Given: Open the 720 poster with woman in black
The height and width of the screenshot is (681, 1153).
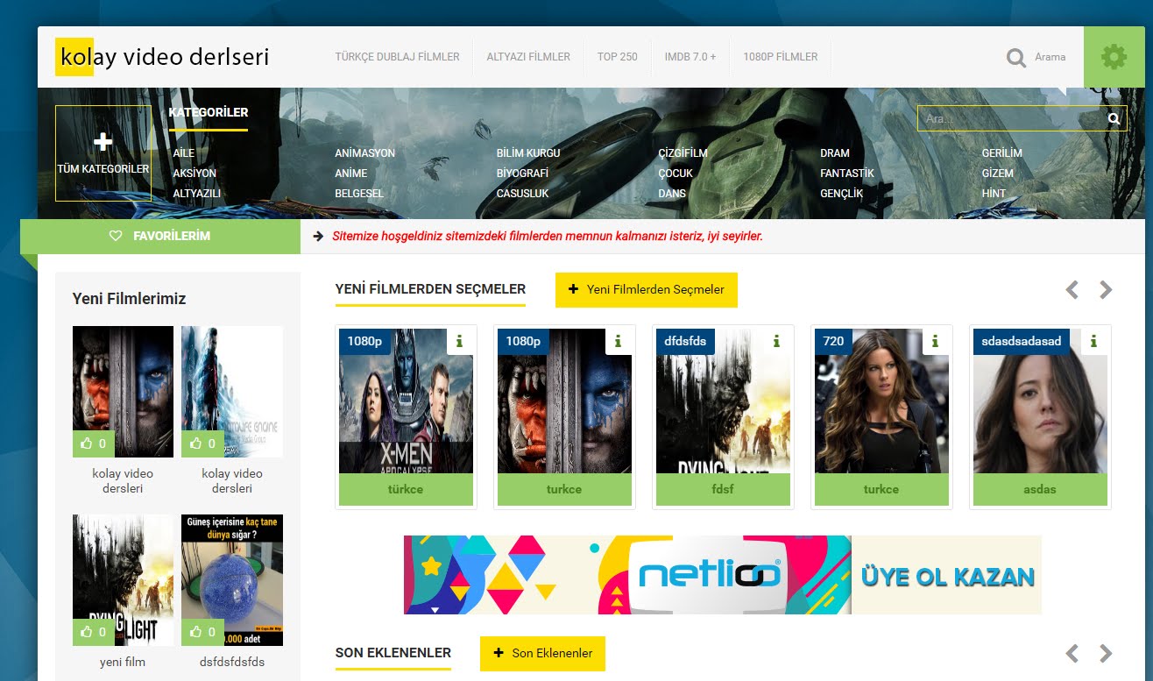Looking at the screenshot, I should 881,401.
